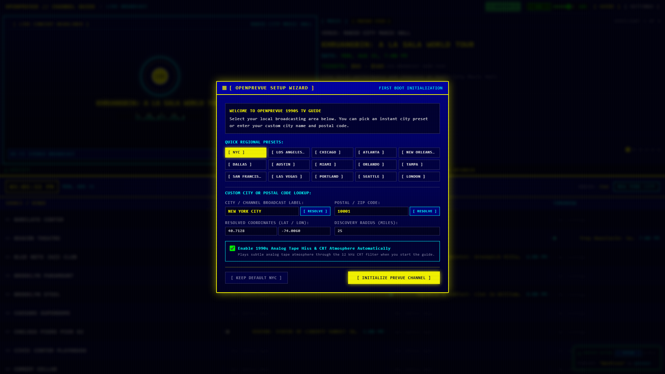Resolve the 10001 postal code
The image size is (665, 374).
click(425, 211)
